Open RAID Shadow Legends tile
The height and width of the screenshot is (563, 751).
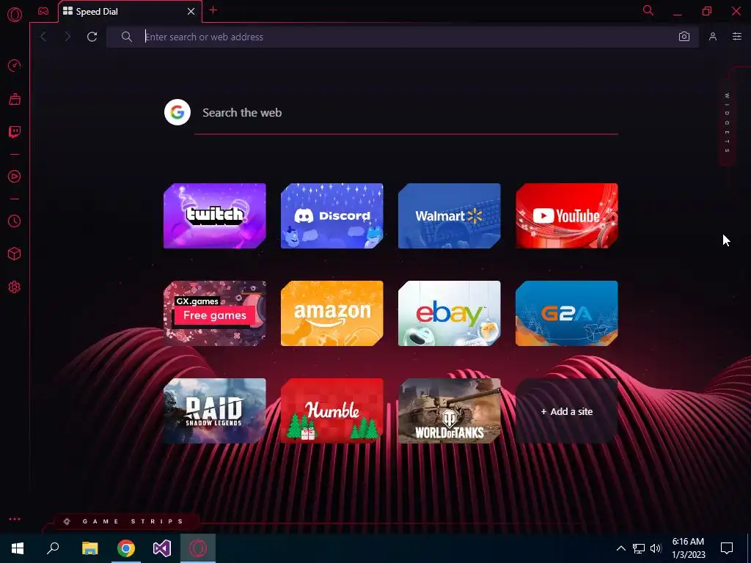pyautogui.click(x=215, y=411)
